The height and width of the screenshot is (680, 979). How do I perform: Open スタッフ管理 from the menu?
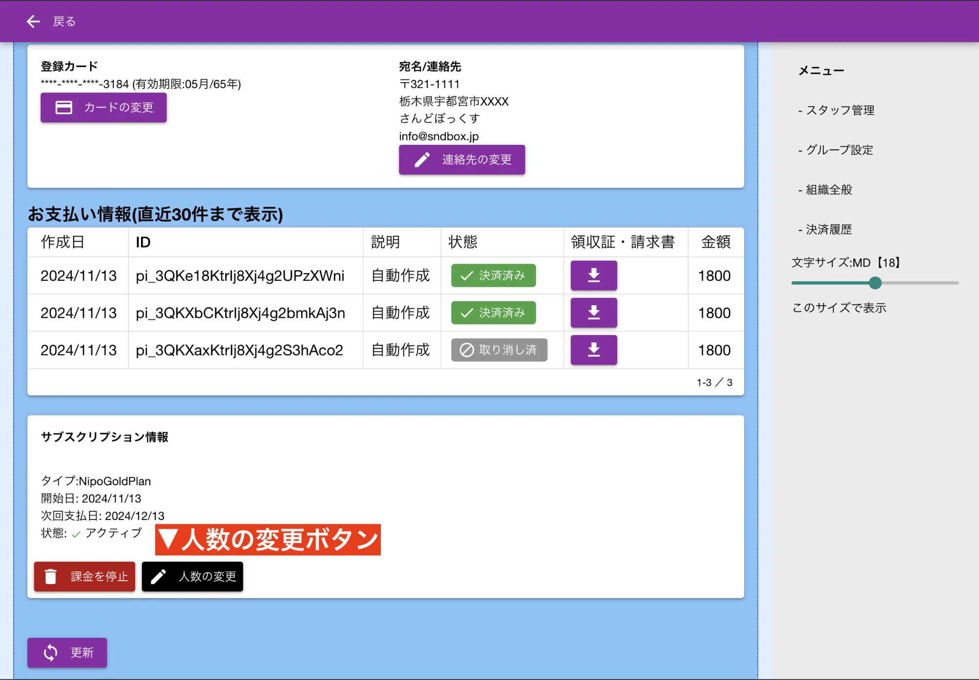[840, 110]
